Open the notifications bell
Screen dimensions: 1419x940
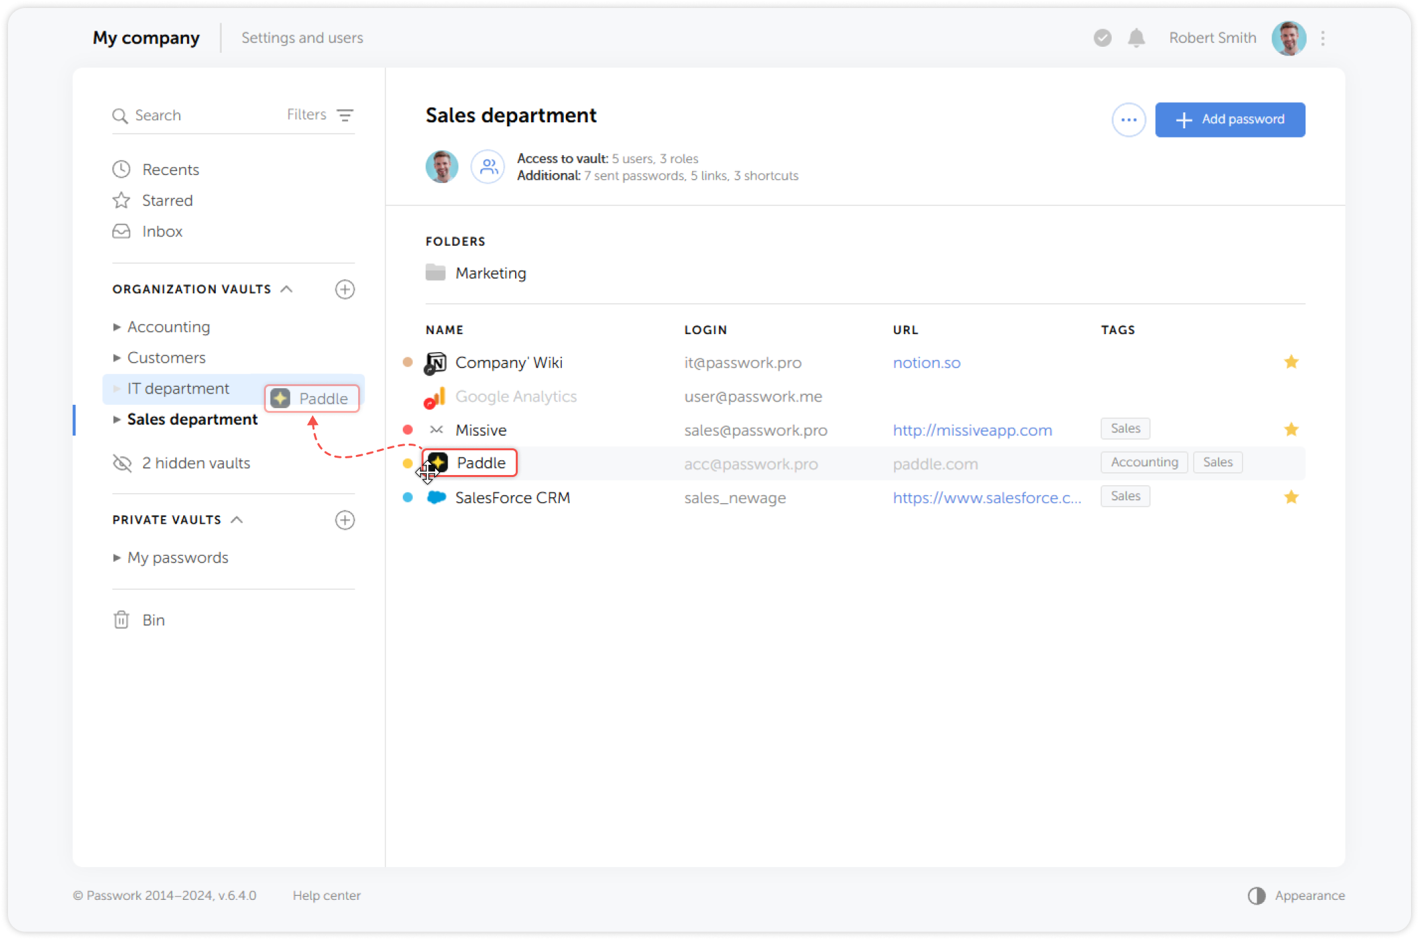tap(1136, 38)
